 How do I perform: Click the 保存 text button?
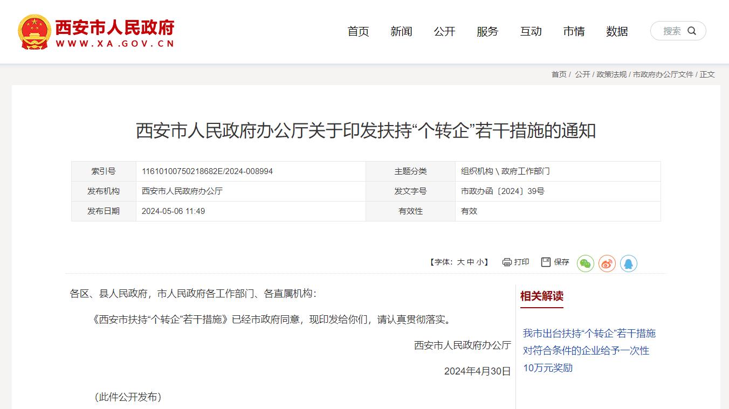[x=561, y=262]
